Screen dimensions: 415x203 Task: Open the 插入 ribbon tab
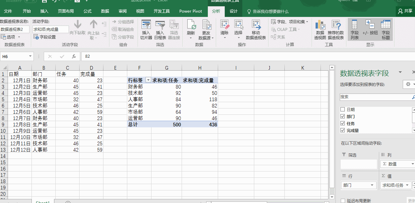(x=44, y=11)
